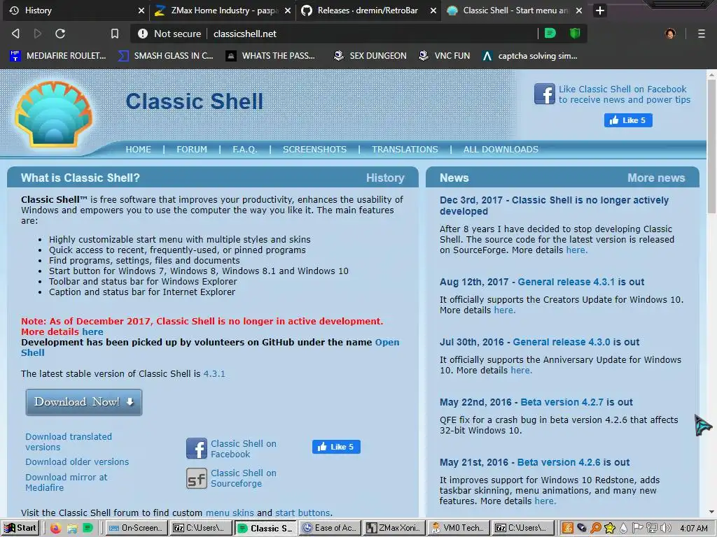
Task: Open the TRANSLATIONS navigation item
Action: 405,150
